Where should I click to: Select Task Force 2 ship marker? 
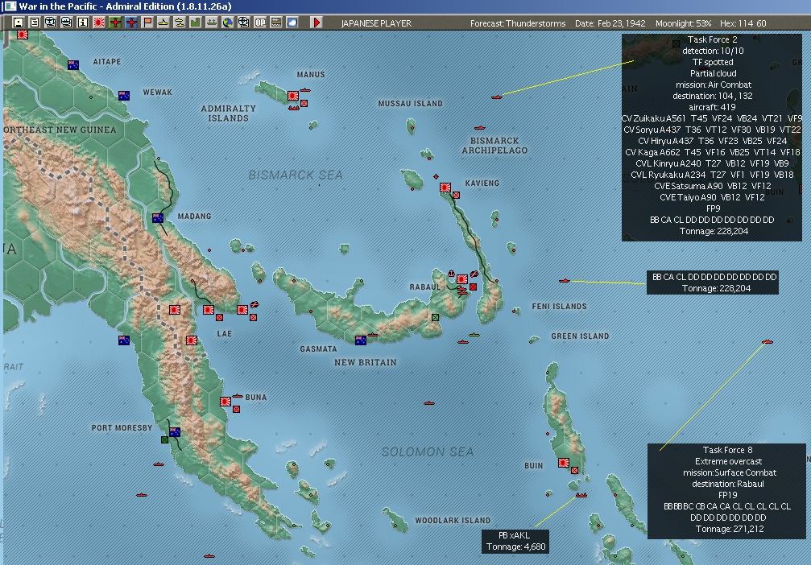pyautogui.click(x=497, y=97)
